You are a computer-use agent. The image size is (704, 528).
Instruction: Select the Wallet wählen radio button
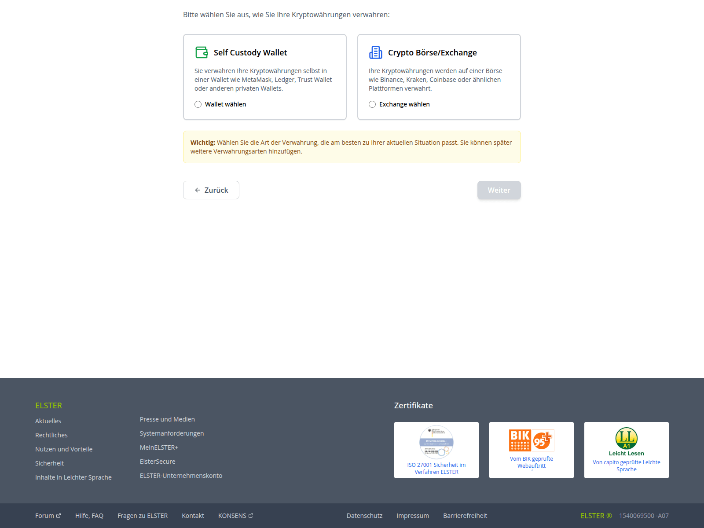click(198, 104)
